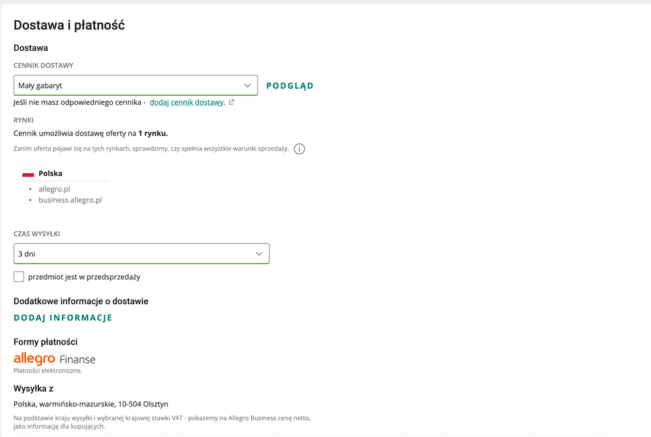Click the Allegro Finanse logo
651x437 pixels.
pos(54,359)
